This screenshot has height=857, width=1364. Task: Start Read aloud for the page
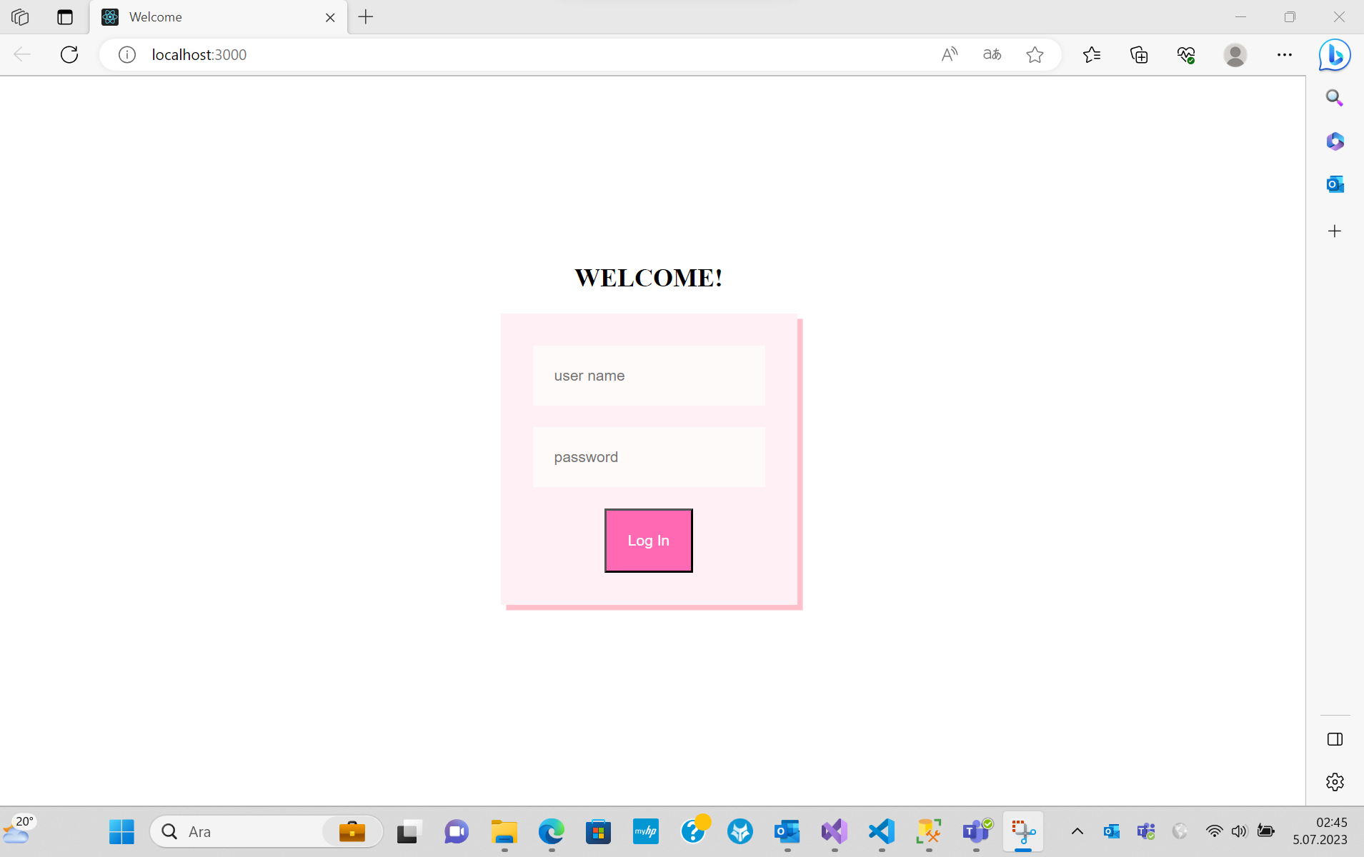point(950,54)
